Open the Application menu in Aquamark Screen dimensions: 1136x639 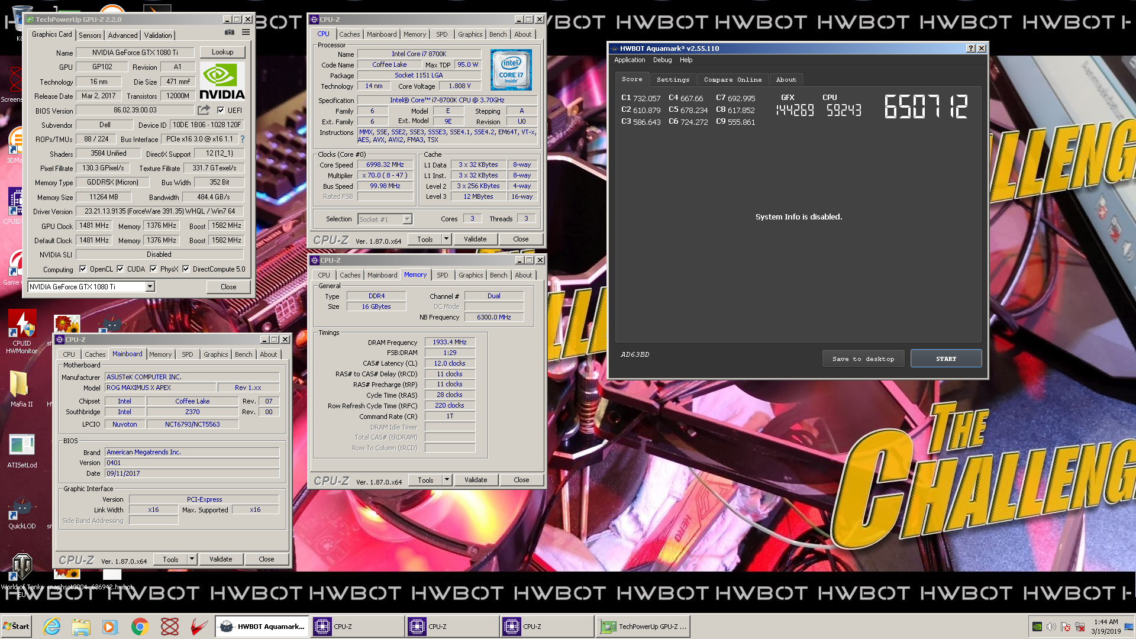630,60
